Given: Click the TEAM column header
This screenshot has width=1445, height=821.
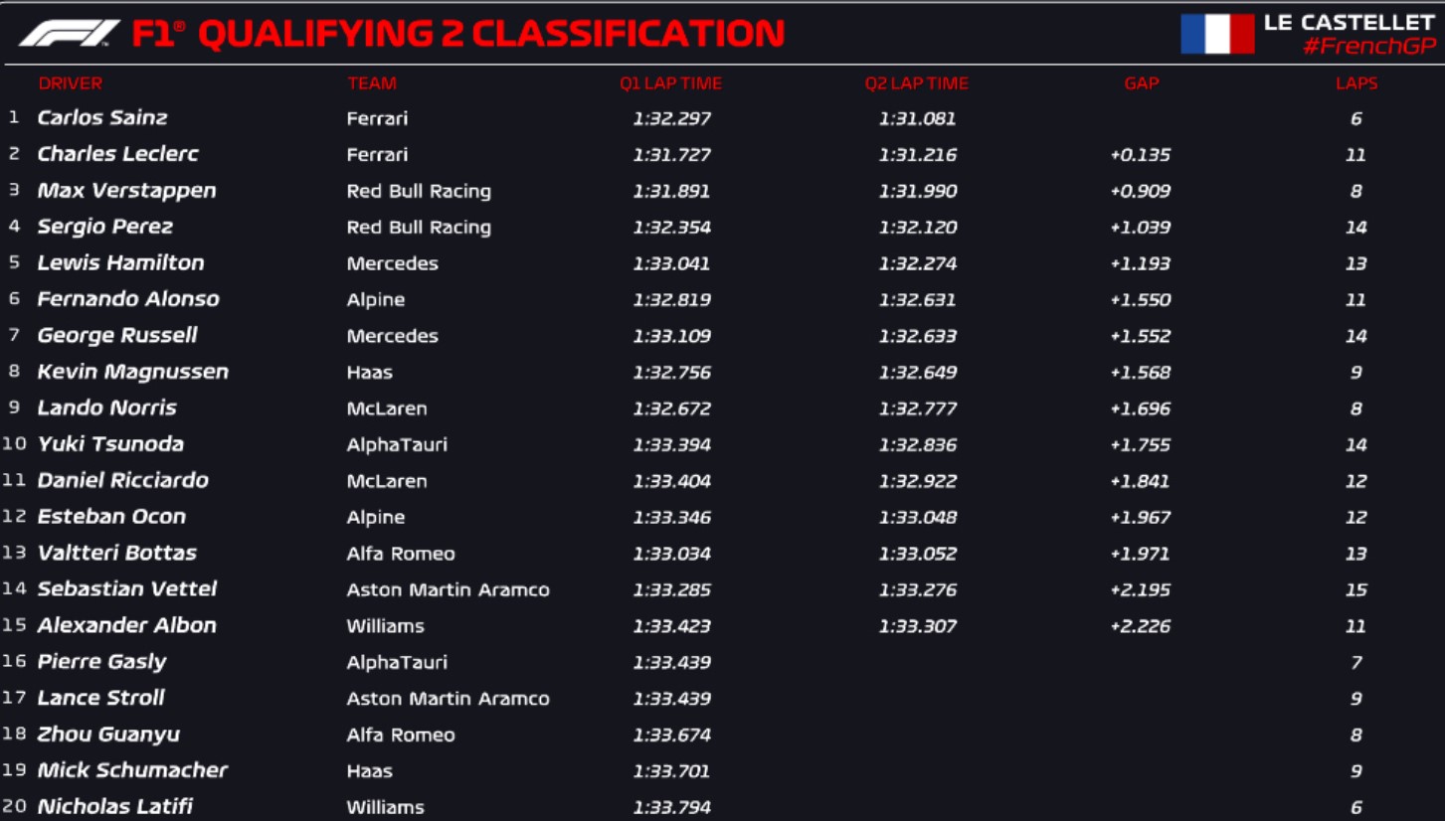Looking at the screenshot, I should [372, 83].
